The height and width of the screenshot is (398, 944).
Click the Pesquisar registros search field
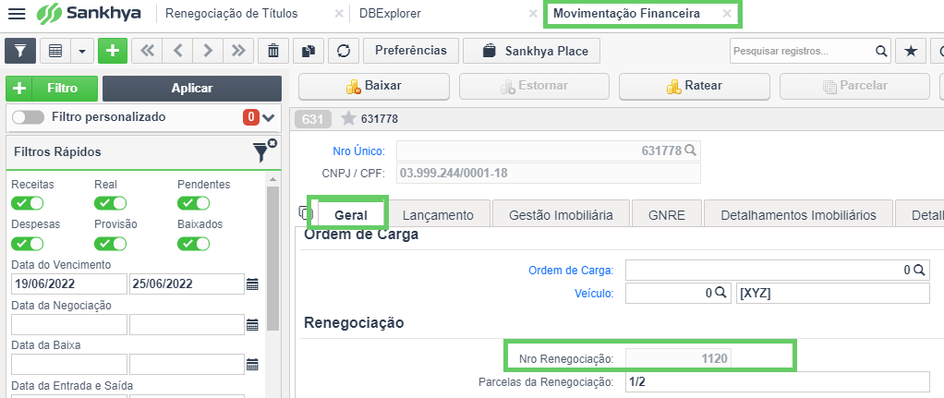tap(802, 51)
